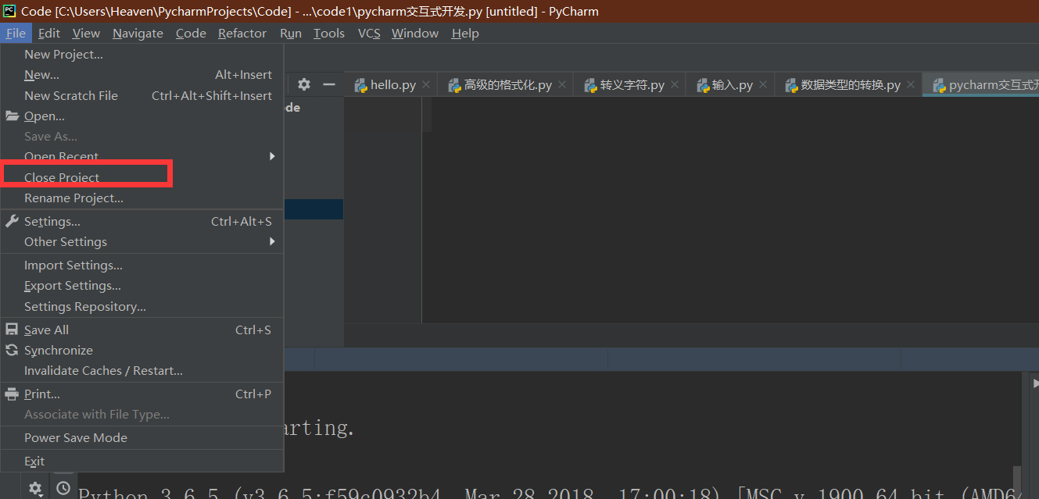The height and width of the screenshot is (499, 1039).
Task: Click the Open... menu entry
Action: [x=142, y=116]
